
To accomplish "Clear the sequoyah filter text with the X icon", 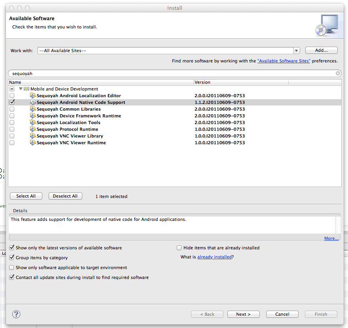I will click(338, 74).
